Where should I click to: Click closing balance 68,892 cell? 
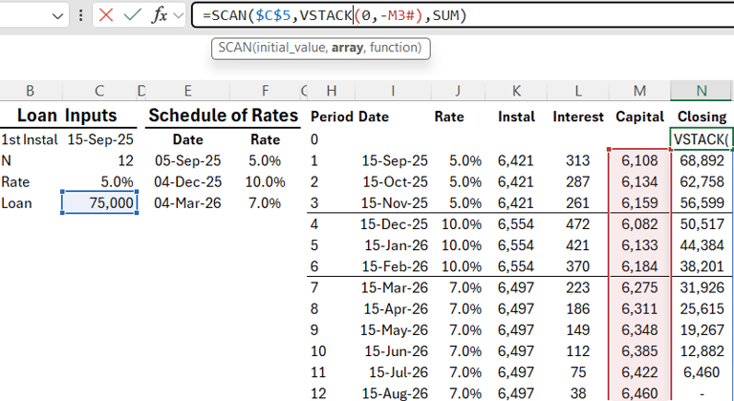click(x=701, y=160)
